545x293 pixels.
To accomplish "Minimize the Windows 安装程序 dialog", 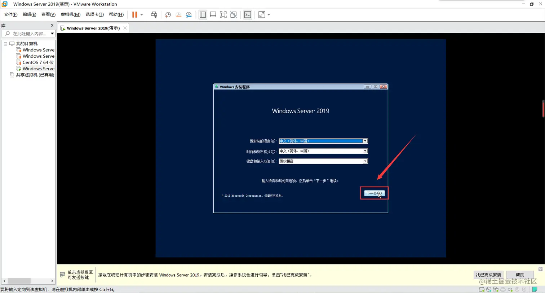I will [367, 87].
